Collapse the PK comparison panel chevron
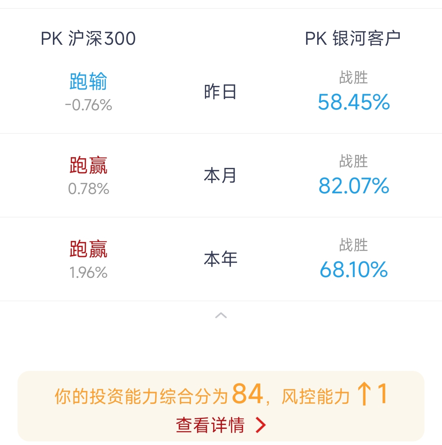The image size is (442, 445). [x=221, y=315]
